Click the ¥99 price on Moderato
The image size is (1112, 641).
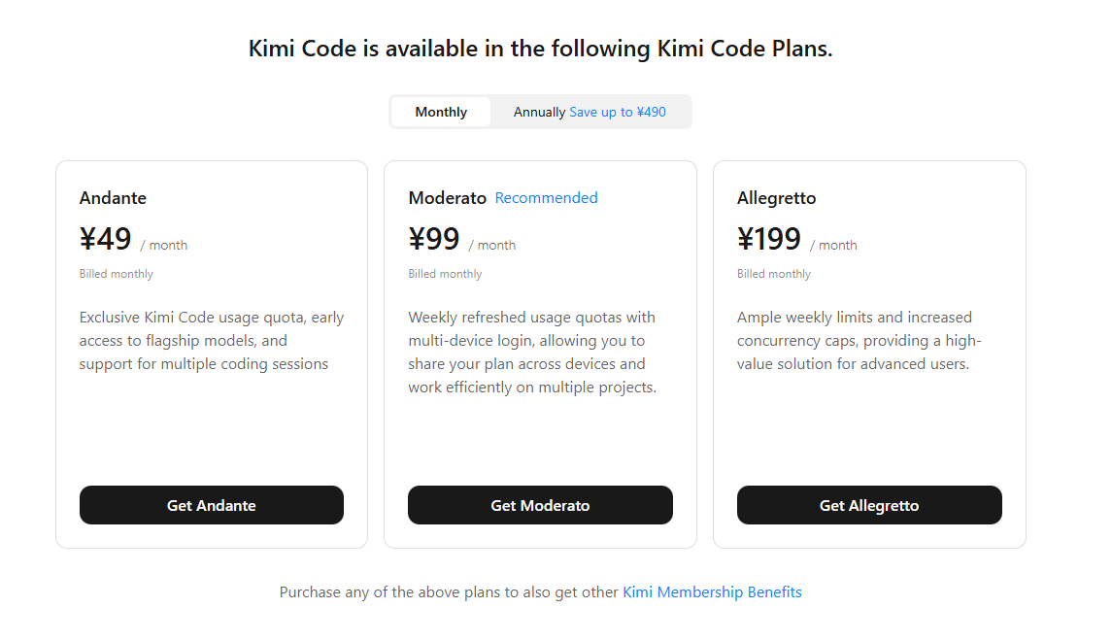point(434,239)
